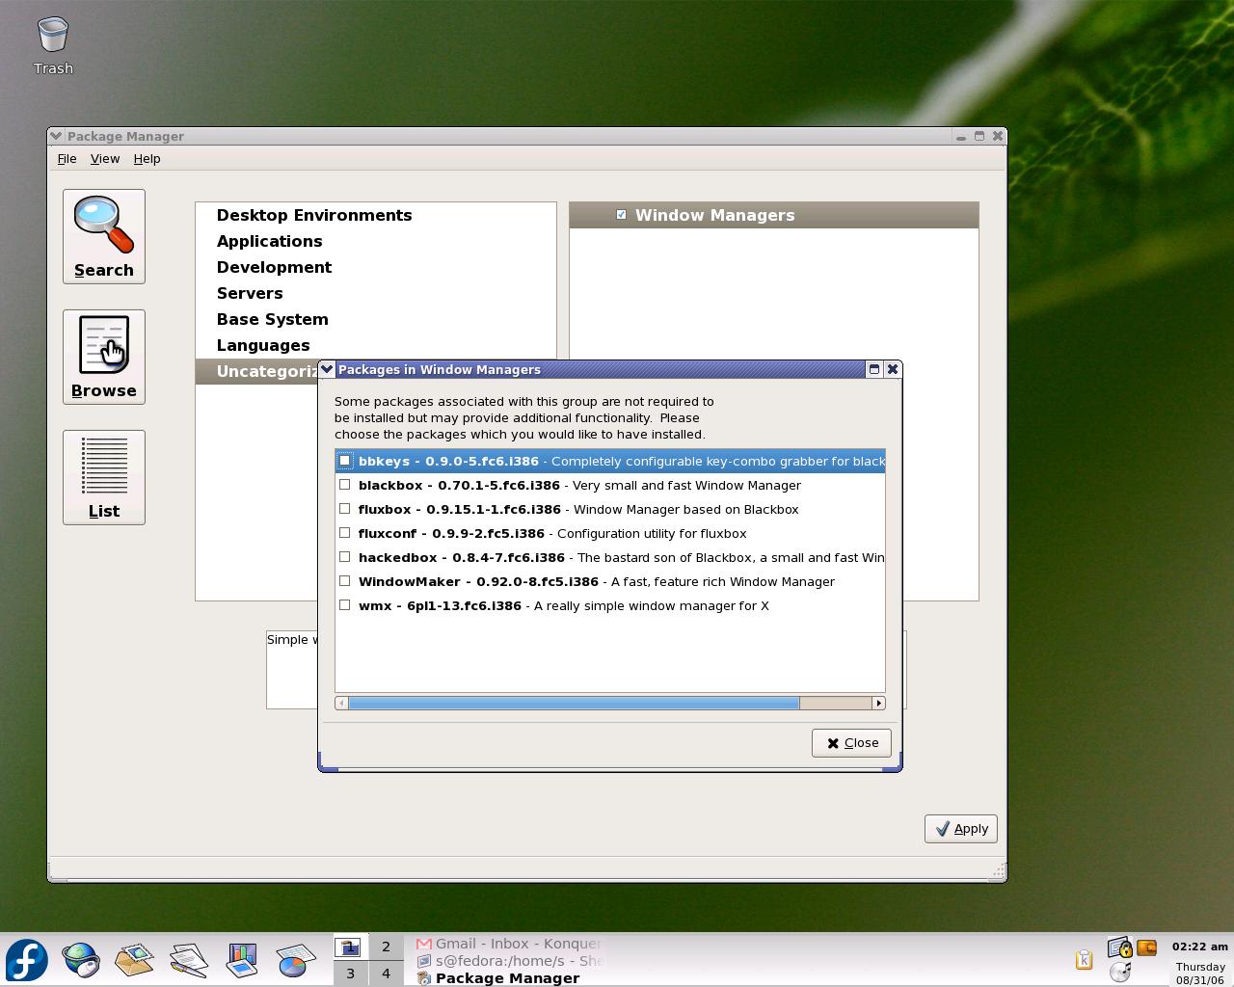Uncheck the Window Managers group checkbox

coord(621,215)
